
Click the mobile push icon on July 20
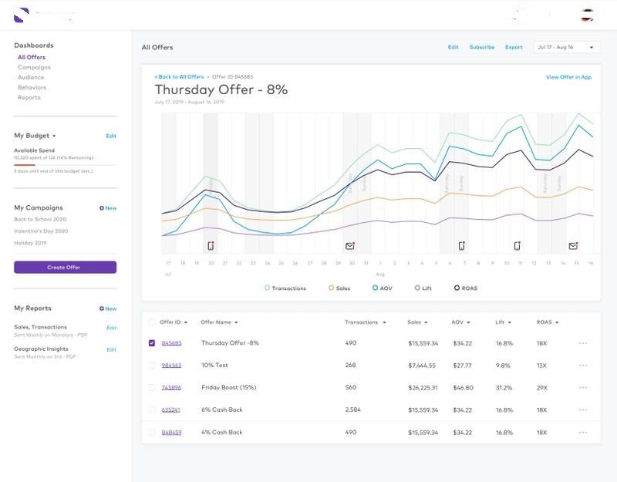pos(211,246)
